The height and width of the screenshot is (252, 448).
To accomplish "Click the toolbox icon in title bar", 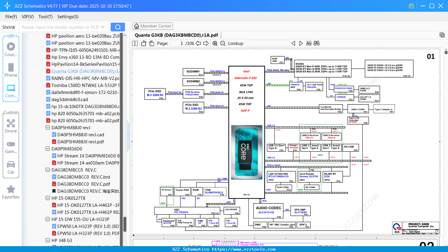I will [x=411, y=6].
